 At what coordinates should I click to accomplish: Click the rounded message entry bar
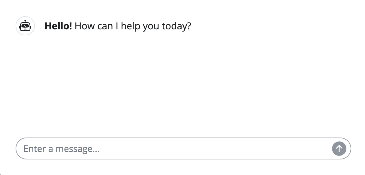pyautogui.click(x=150, y=148)
